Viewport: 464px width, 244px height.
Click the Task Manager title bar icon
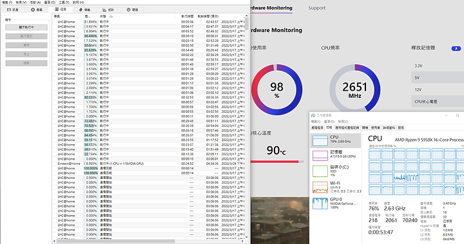(x=313, y=115)
